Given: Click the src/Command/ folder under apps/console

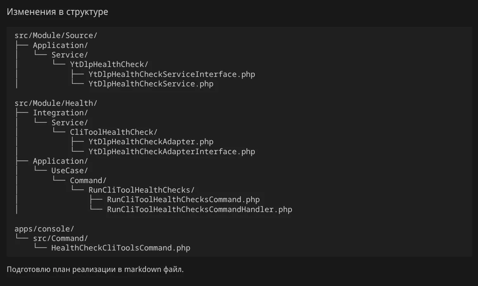Looking at the screenshot, I should [60, 238].
